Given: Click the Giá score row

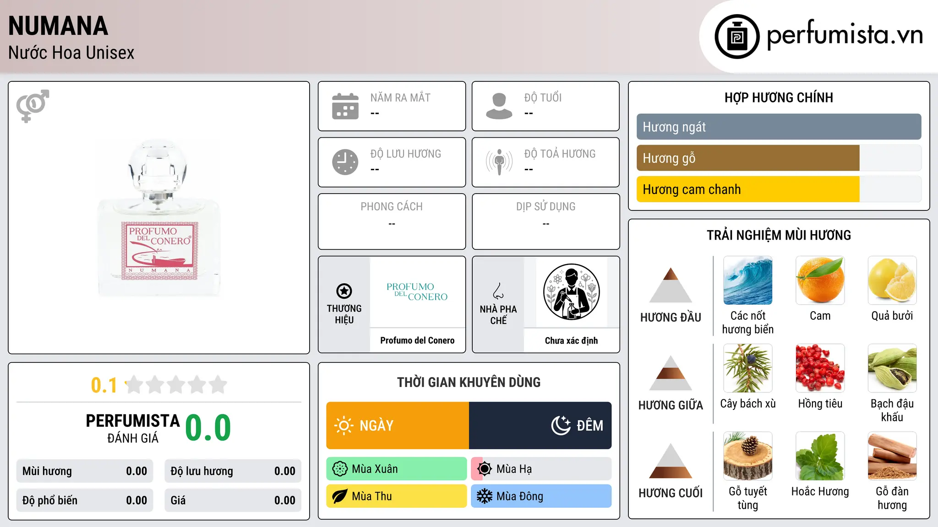Looking at the screenshot, I should [x=233, y=500].
